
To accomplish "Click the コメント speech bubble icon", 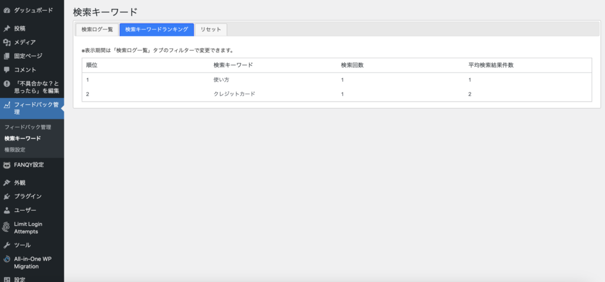I will (6, 70).
